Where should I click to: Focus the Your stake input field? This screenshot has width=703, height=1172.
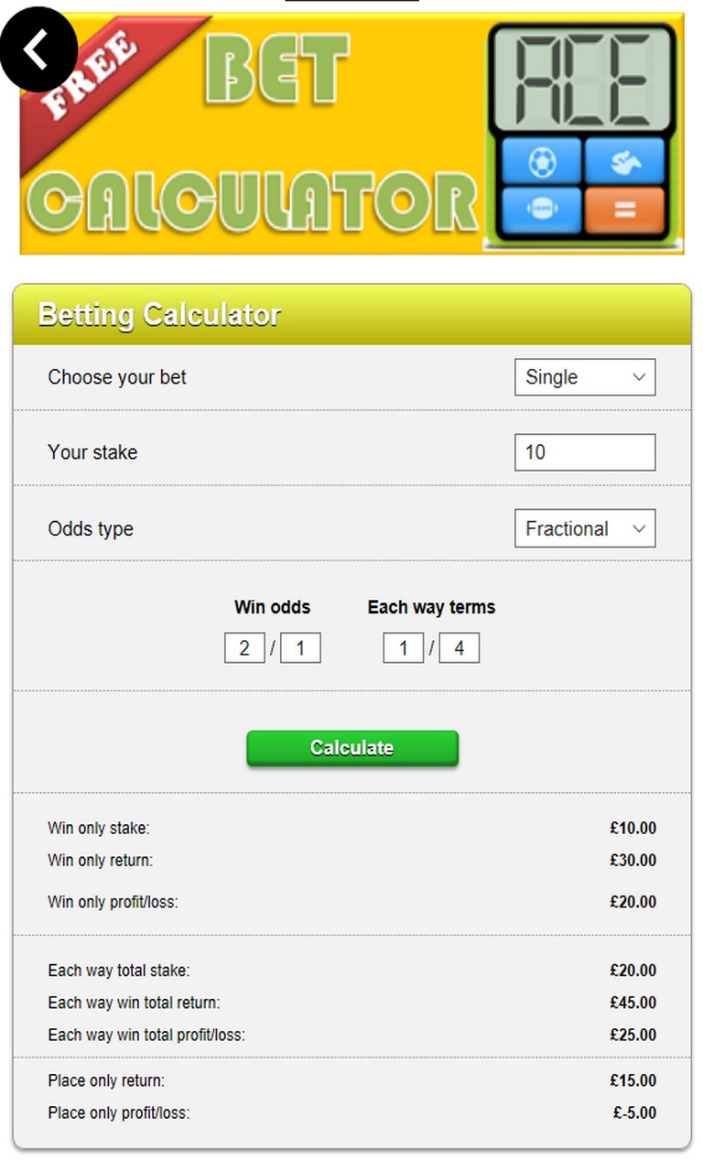[585, 452]
